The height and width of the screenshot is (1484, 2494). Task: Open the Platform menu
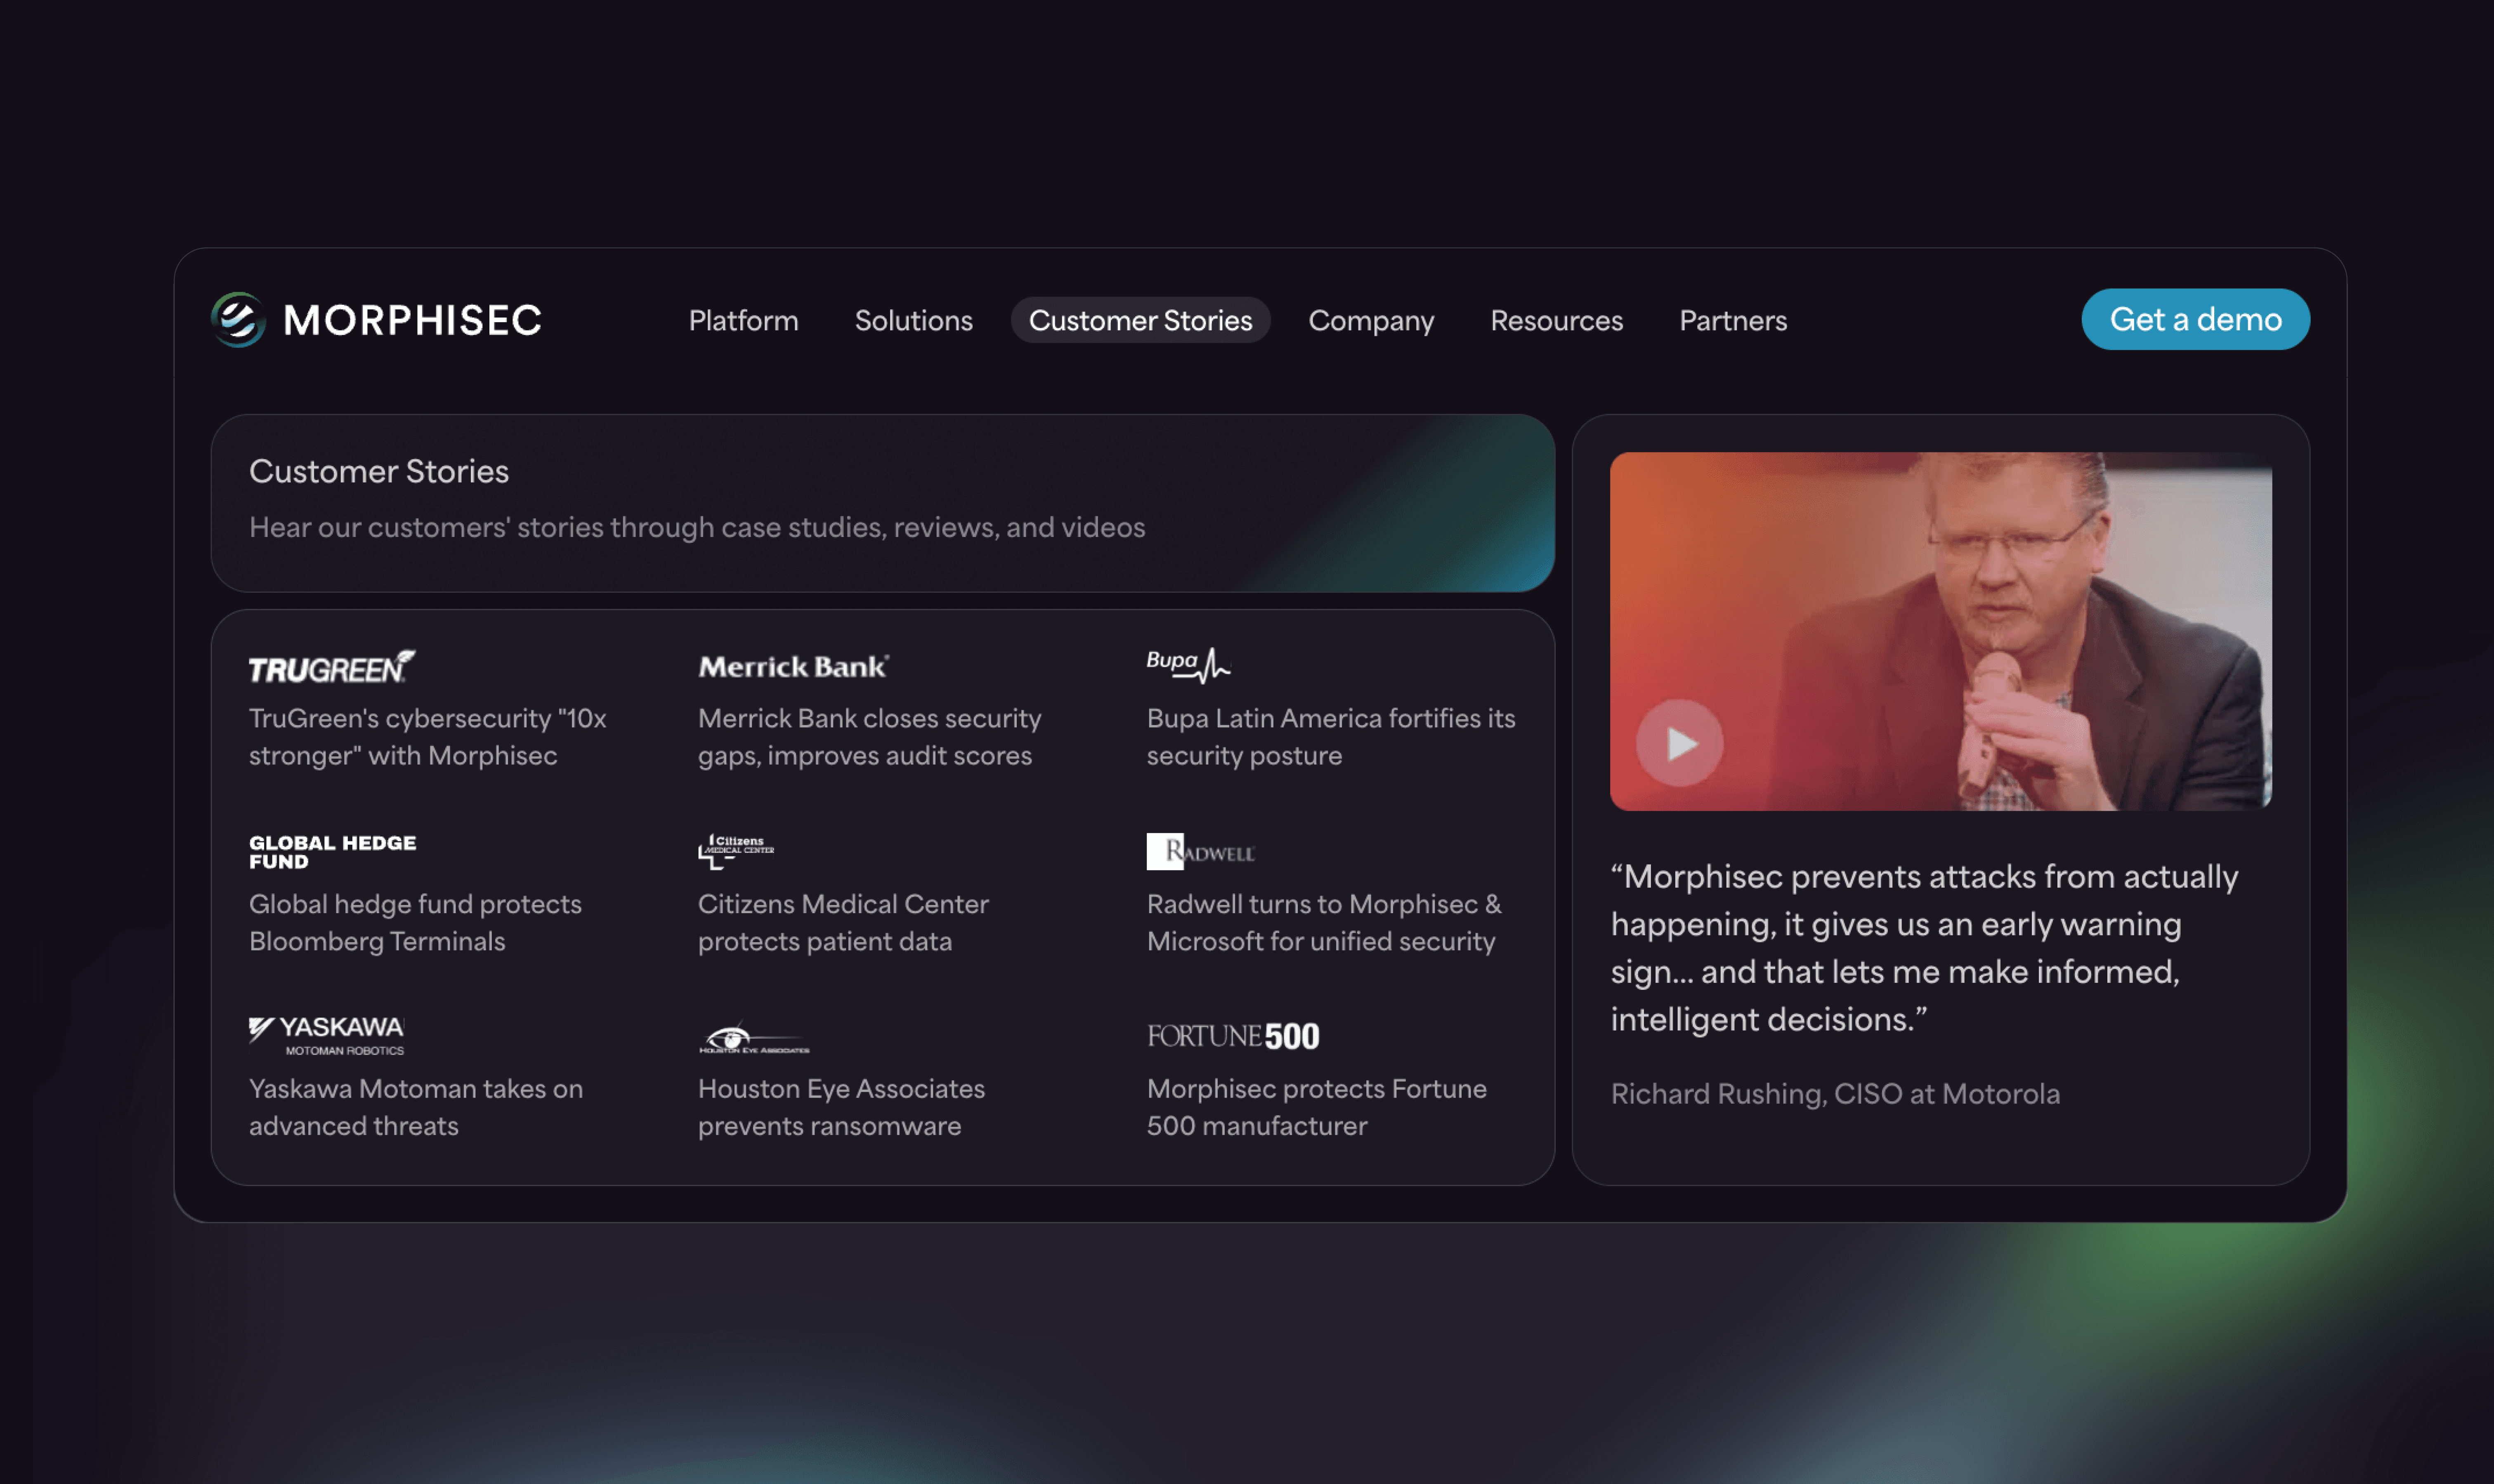pyautogui.click(x=743, y=320)
